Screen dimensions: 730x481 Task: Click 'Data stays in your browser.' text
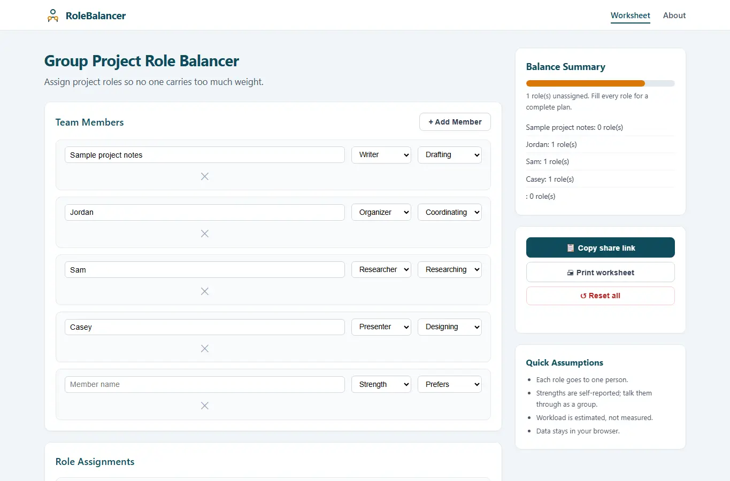pyautogui.click(x=578, y=431)
